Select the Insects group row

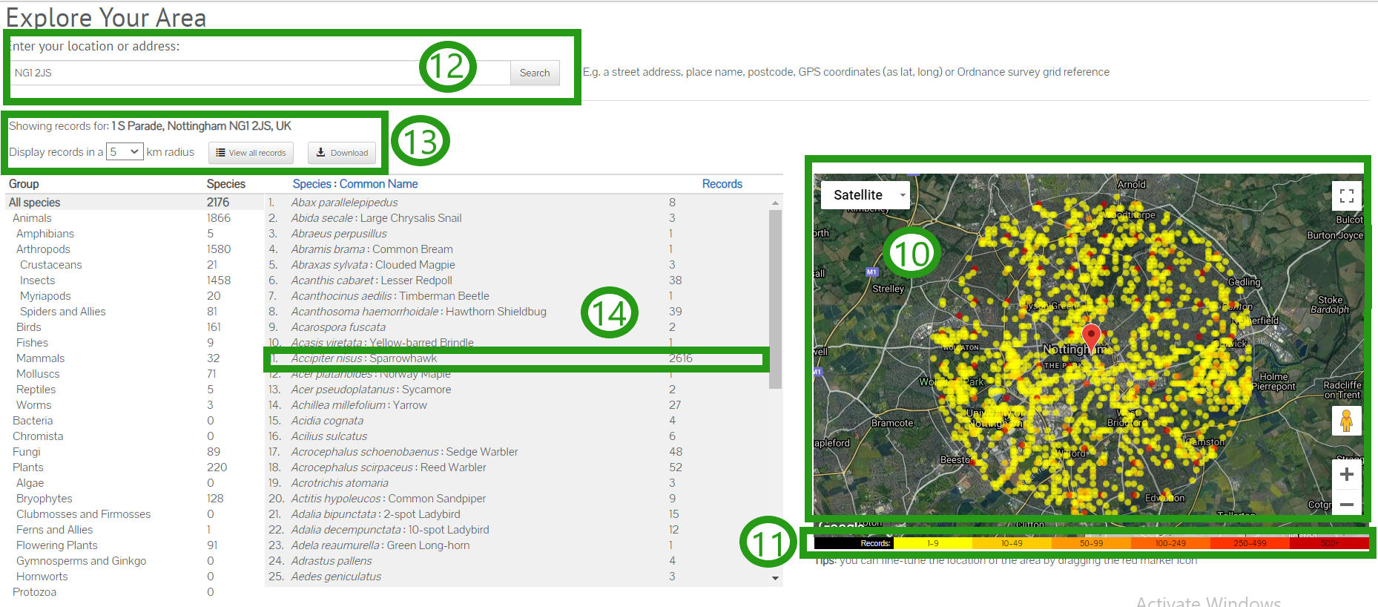[38, 280]
